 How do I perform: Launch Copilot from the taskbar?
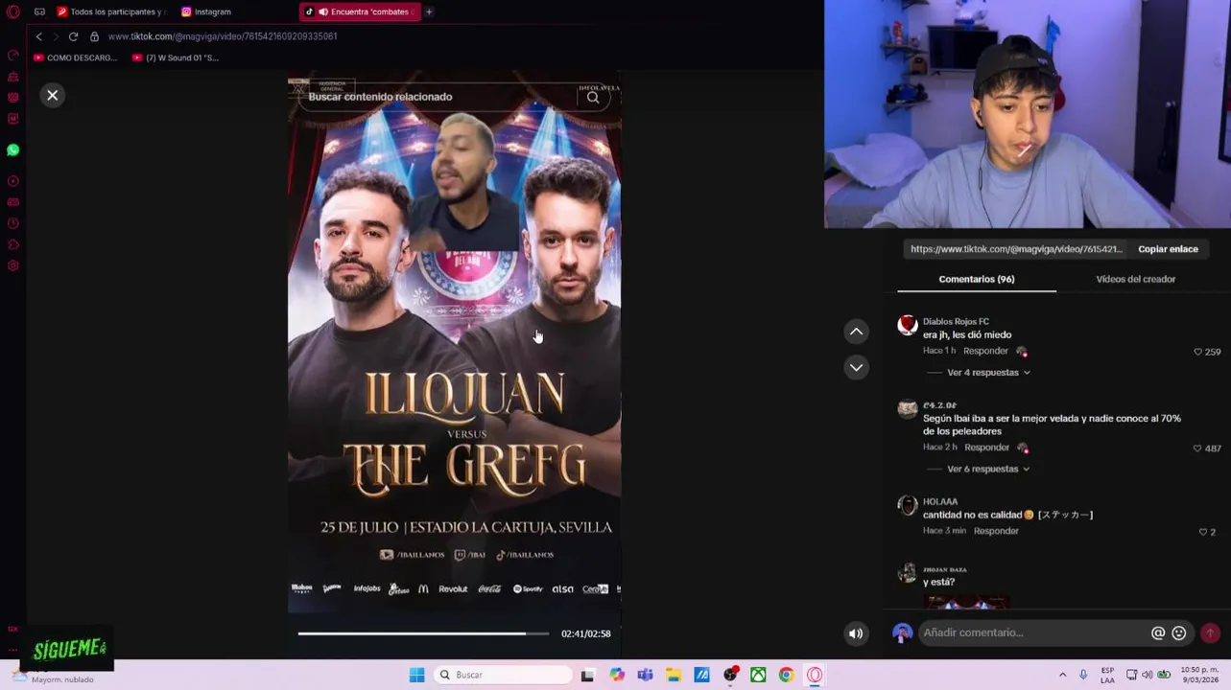(x=617, y=675)
